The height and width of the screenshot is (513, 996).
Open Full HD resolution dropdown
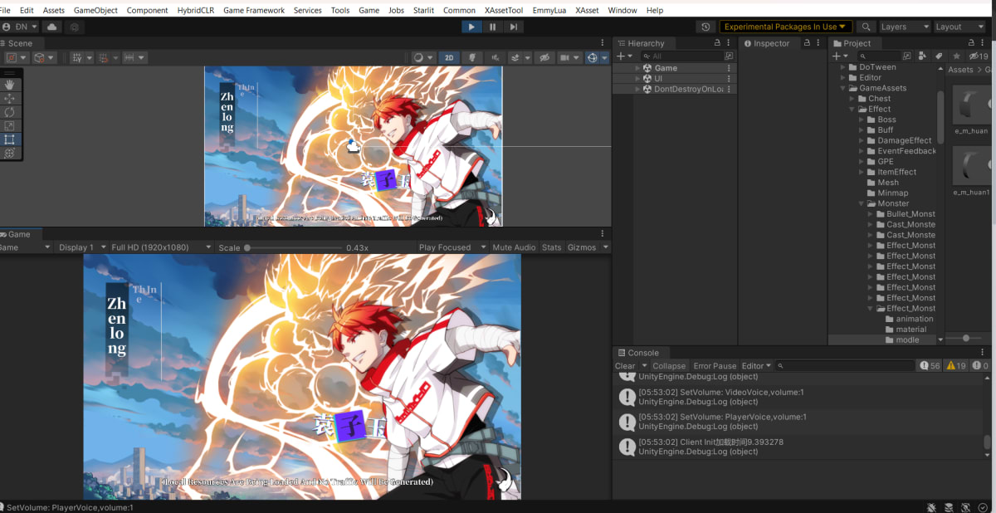point(161,247)
